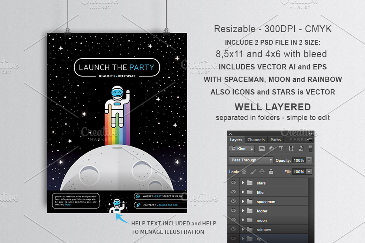Select the moon folder icon
365x243 pixels.
click(250, 220)
